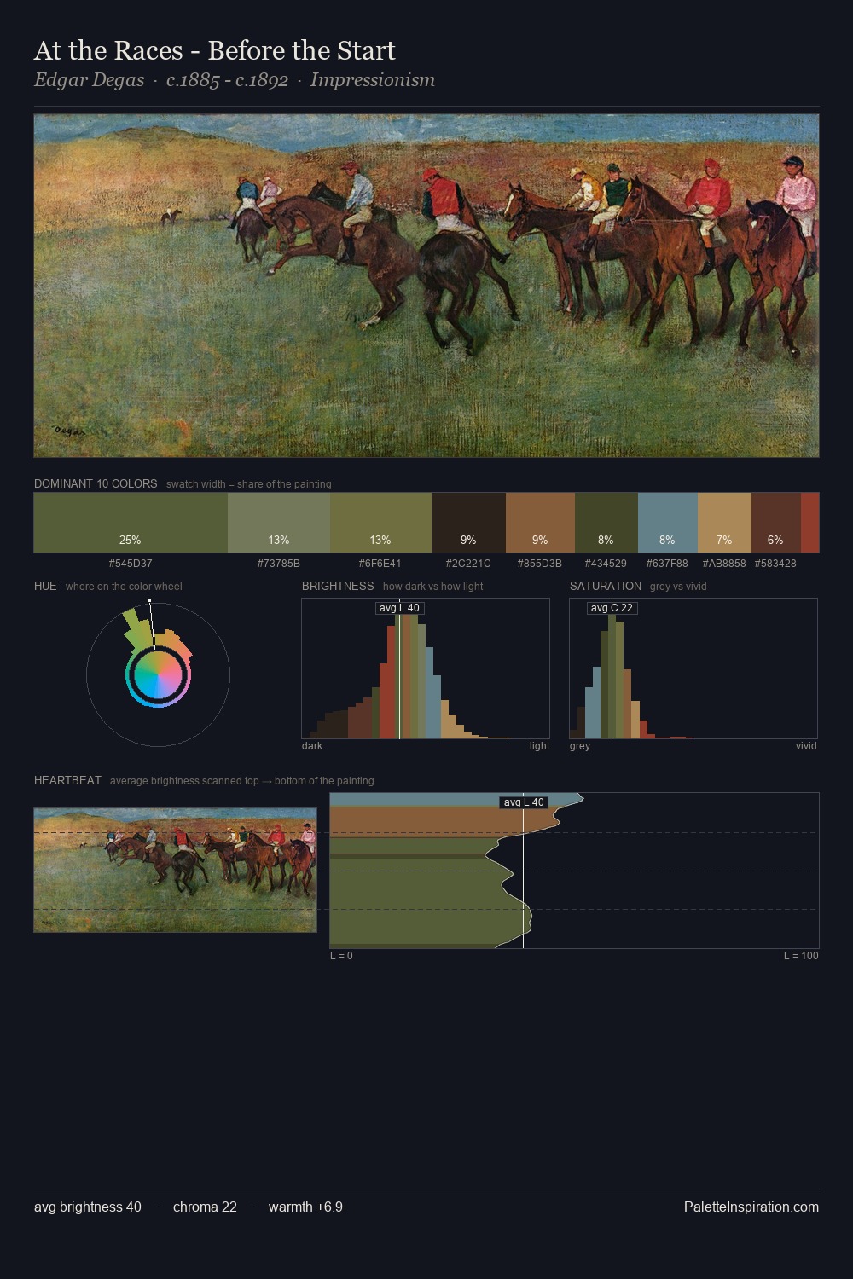Viewport: 853px width, 1279px height.
Task: Click the 'chroma 22' footer stat
Action: coord(205,1207)
